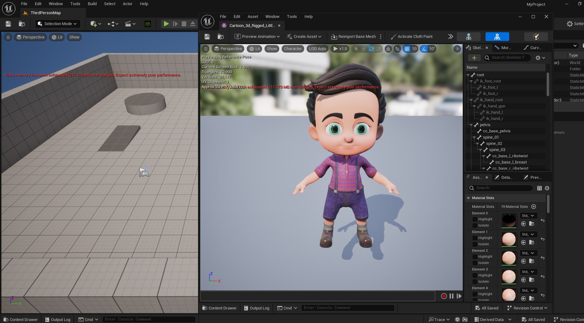Open the add content cube-plus menu
The height and width of the screenshot is (323, 584).
[x=96, y=24]
